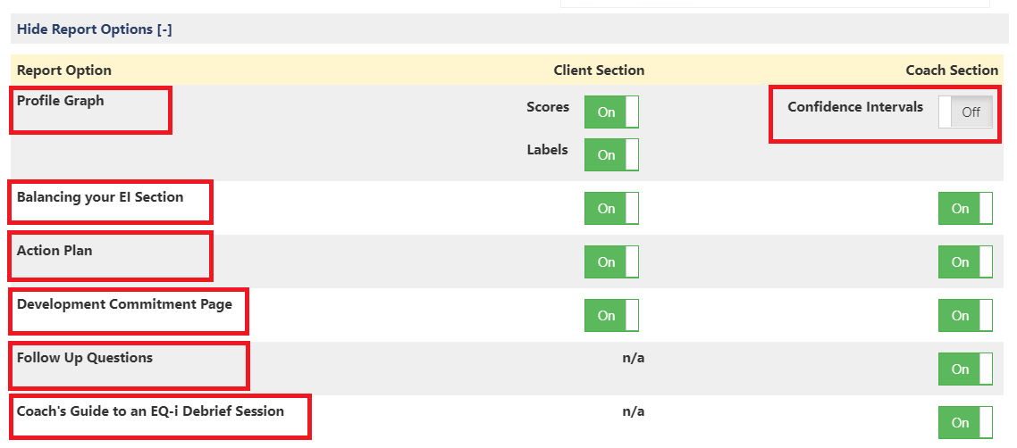This screenshot has width=1017, height=448.
Task: Collapse the Hide Report Options [-] link
Action: [x=94, y=29]
